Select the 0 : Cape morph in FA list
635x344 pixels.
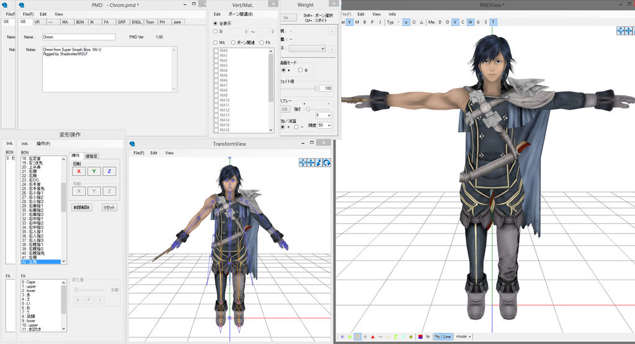click(40, 282)
